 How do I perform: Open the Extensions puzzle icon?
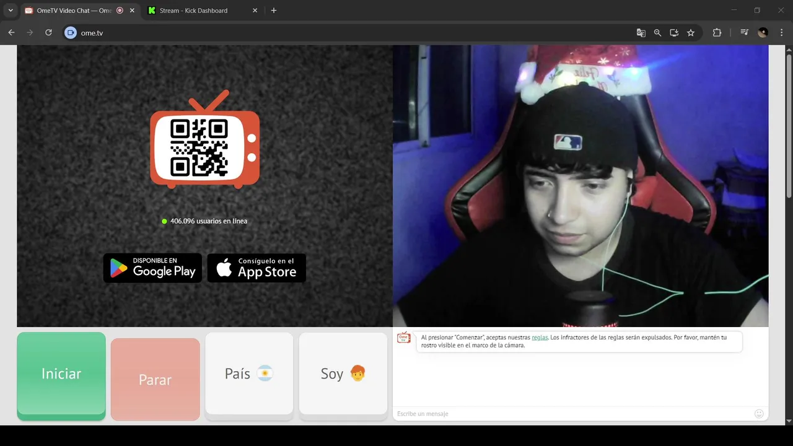(x=717, y=33)
